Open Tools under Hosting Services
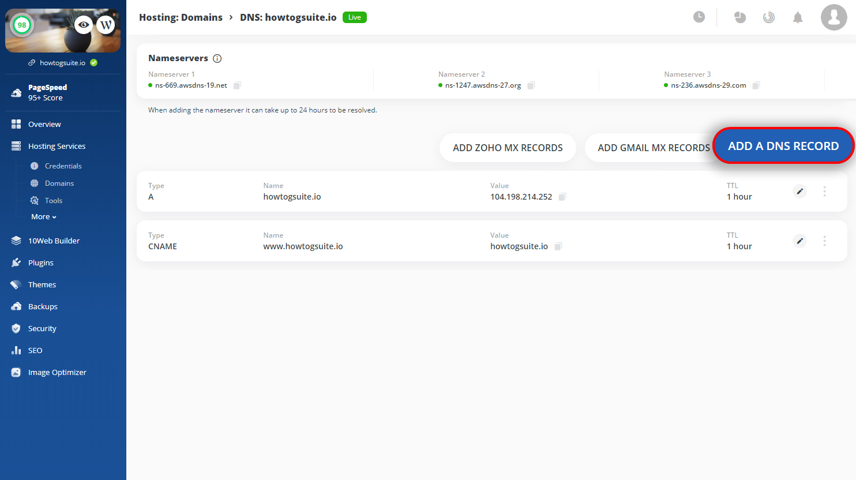 click(x=53, y=200)
